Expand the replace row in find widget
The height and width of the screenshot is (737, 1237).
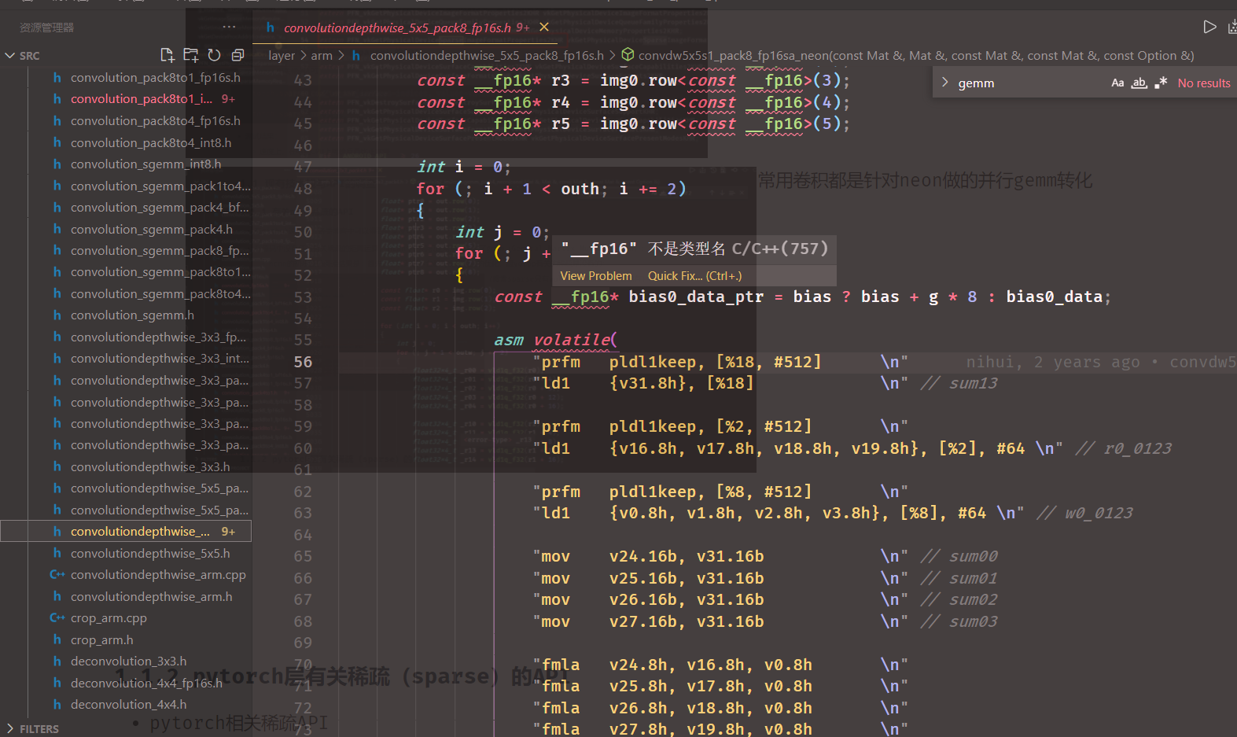(x=944, y=83)
